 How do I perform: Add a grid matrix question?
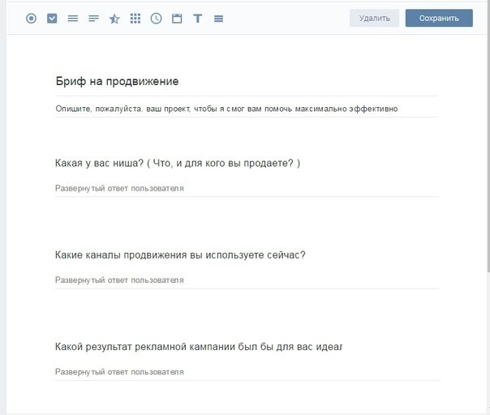[x=135, y=19]
